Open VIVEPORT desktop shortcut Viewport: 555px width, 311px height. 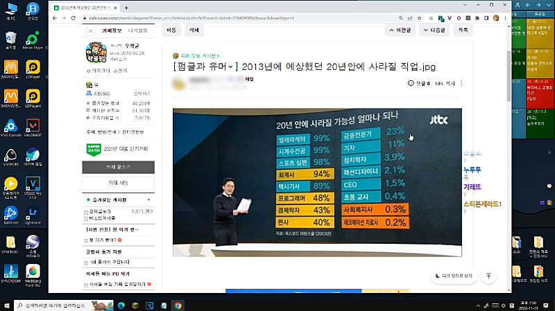click(x=11, y=157)
